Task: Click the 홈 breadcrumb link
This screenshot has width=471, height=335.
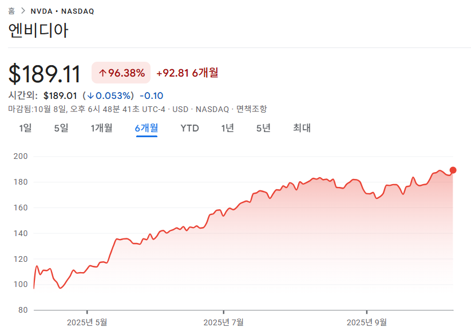Action: [x=11, y=11]
